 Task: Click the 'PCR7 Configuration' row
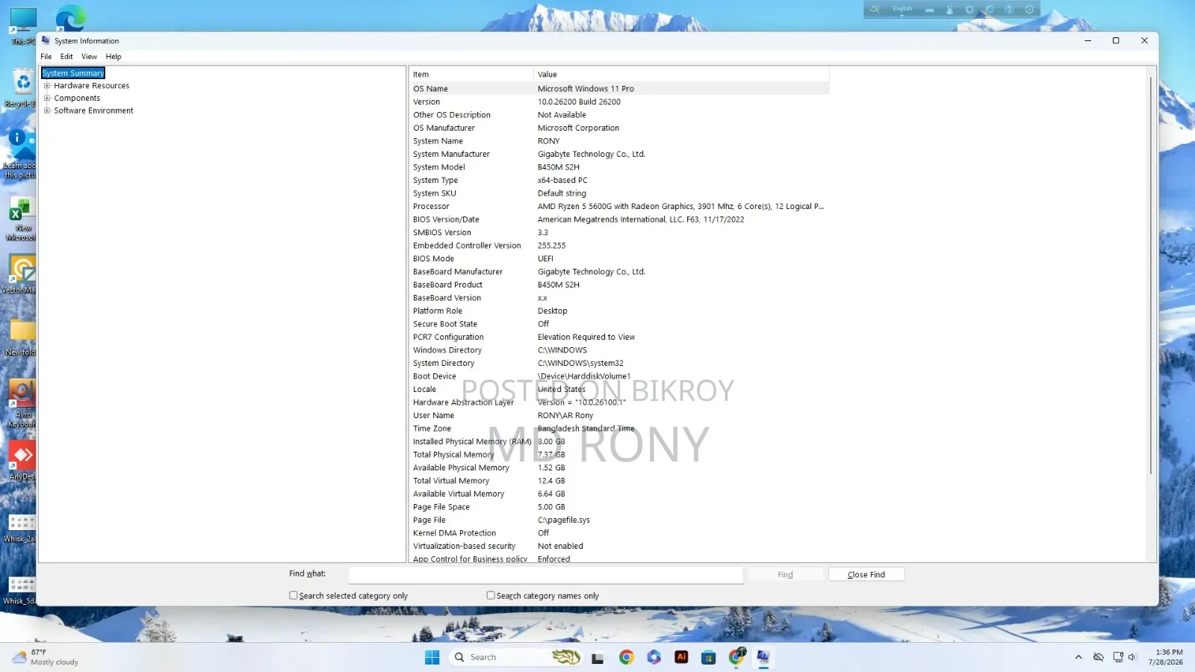click(x=619, y=337)
